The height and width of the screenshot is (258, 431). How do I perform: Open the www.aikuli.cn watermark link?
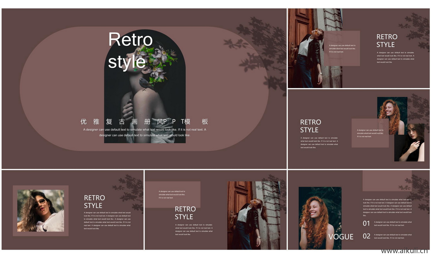click(x=404, y=251)
